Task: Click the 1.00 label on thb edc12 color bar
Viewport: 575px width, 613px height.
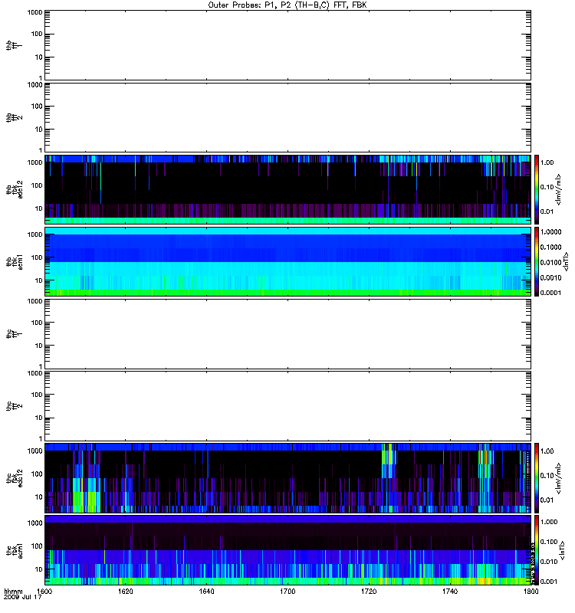Action: [547, 162]
